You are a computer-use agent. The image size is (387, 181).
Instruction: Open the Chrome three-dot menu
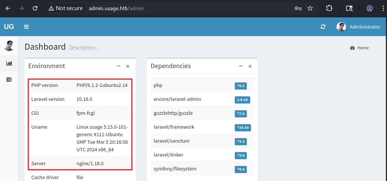pyautogui.click(x=382, y=8)
